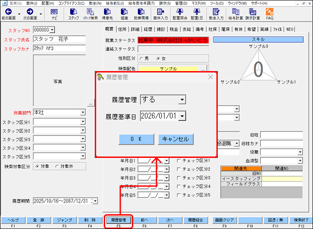
Task: Tick the チェック区分1 checkbox
Action: [179, 161]
